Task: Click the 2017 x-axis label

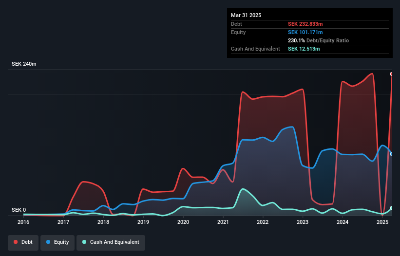Action: pos(63,222)
